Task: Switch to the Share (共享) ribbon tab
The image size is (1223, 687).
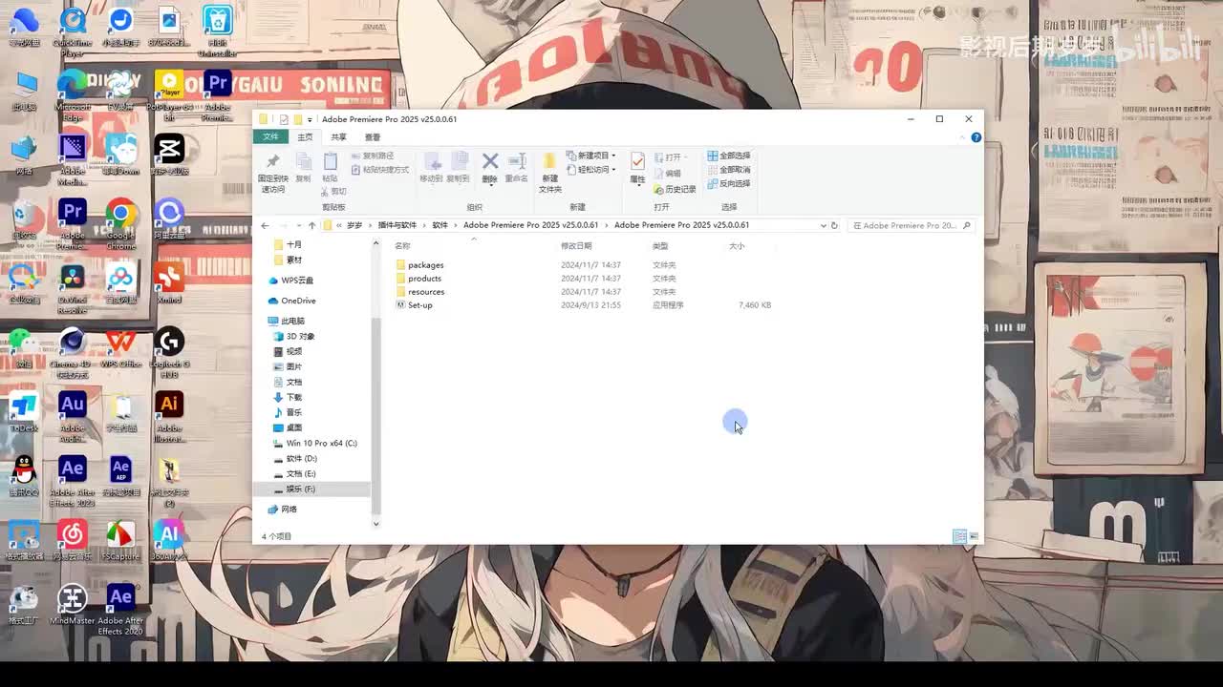Action: tap(338, 137)
